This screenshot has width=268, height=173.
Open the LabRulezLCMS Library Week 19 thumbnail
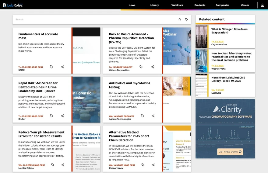[x=202, y=85]
